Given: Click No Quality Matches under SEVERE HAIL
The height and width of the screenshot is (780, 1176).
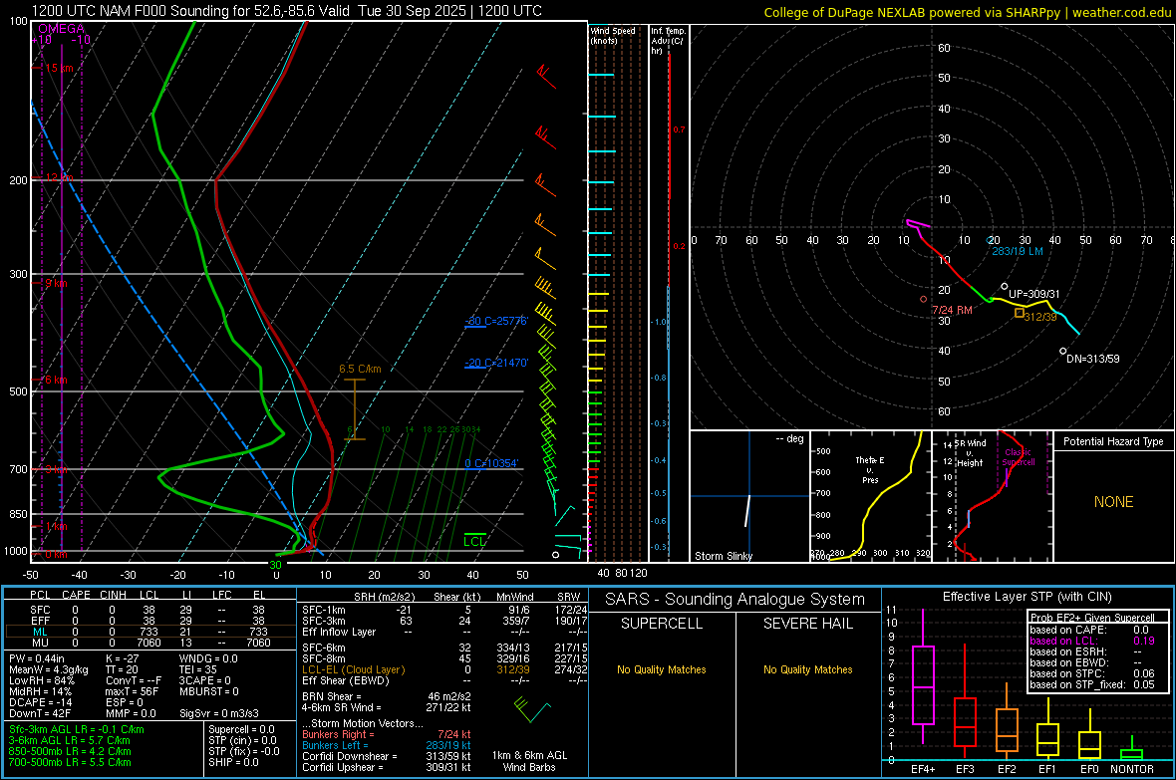Looking at the screenshot, I should click(x=807, y=669).
